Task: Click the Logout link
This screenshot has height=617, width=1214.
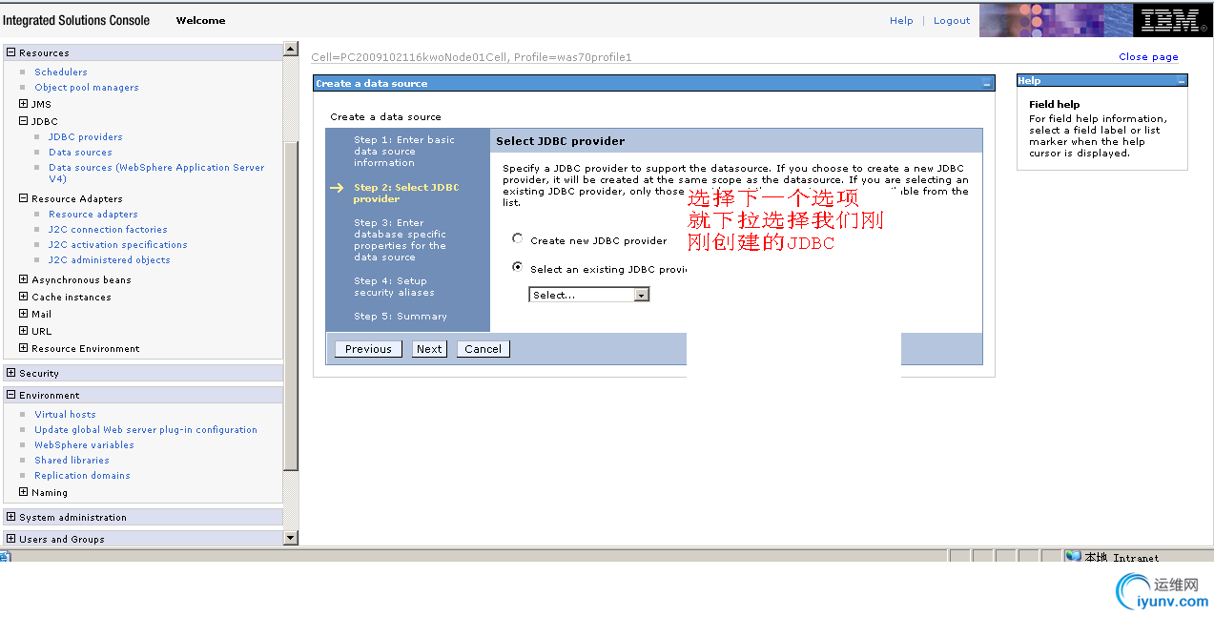Action: pyautogui.click(x=952, y=20)
